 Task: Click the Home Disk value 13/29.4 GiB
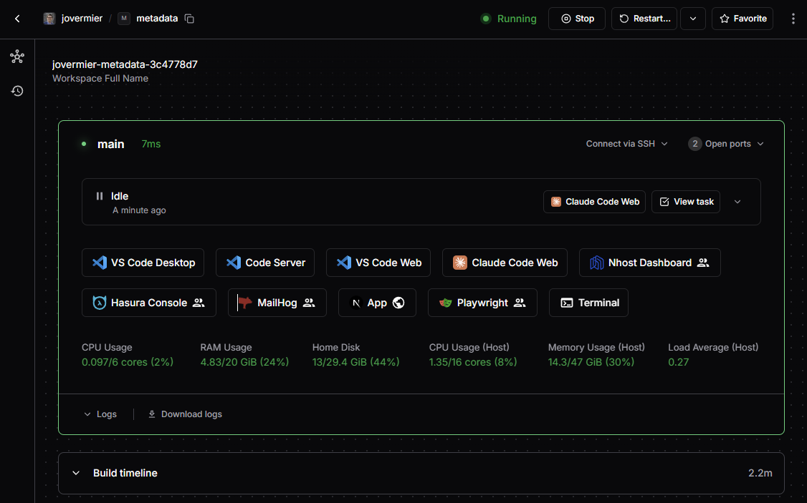355,362
